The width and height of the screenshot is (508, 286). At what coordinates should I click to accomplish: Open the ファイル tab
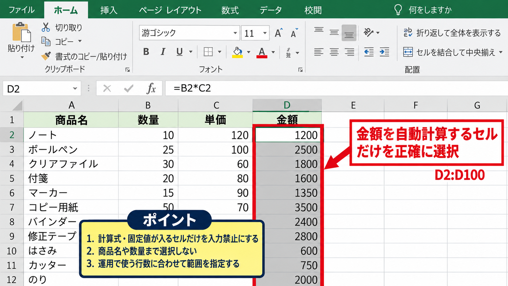pos(22,10)
